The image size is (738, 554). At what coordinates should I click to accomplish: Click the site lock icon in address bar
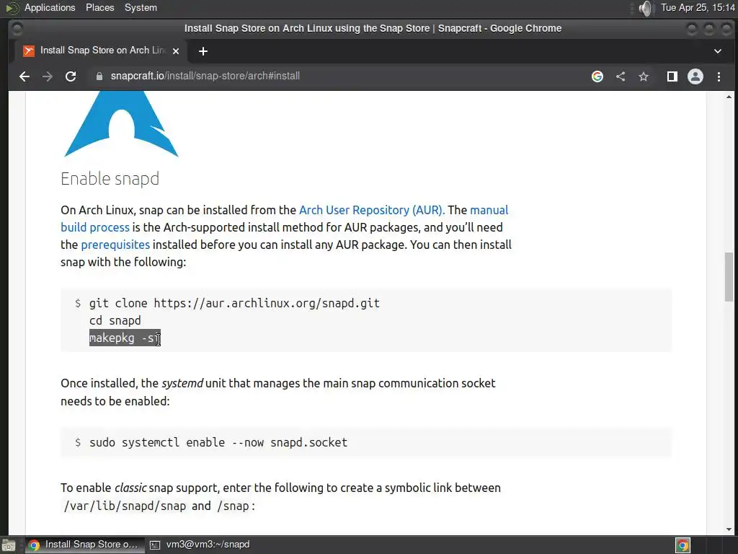[x=99, y=76]
